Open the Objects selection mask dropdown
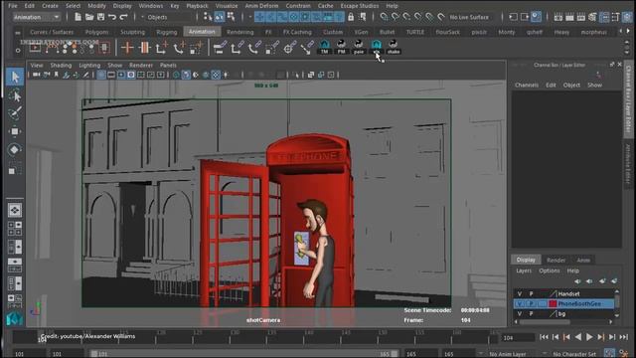The width and height of the screenshot is (636, 358). pyautogui.click(x=166, y=17)
